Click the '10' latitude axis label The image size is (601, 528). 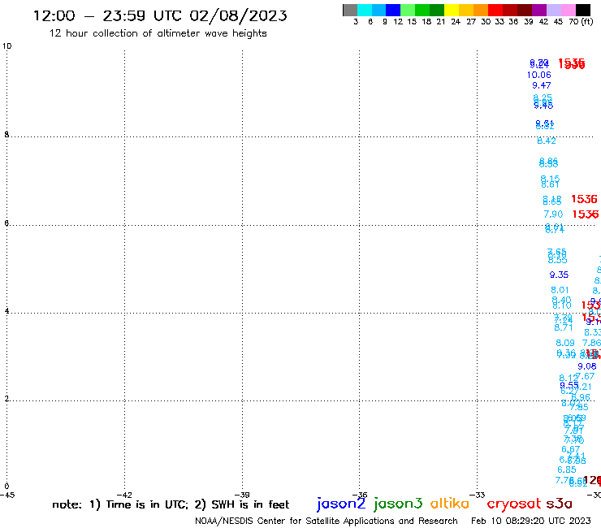6,46
